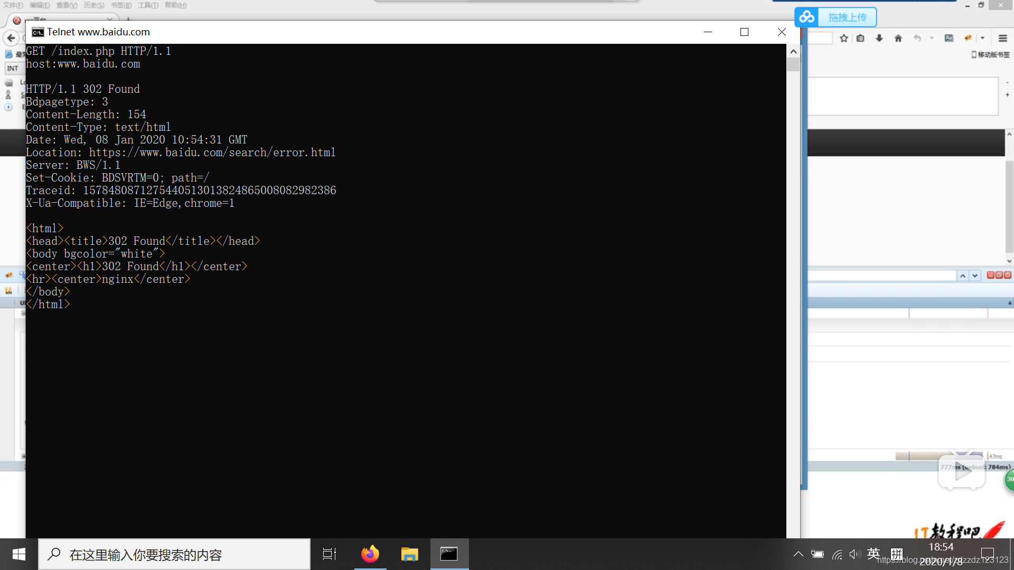Image resolution: width=1014 pixels, height=570 pixels.
Task: Open the downloads arrow icon in Firefox toolbar
Action: [x=879, y=38]
